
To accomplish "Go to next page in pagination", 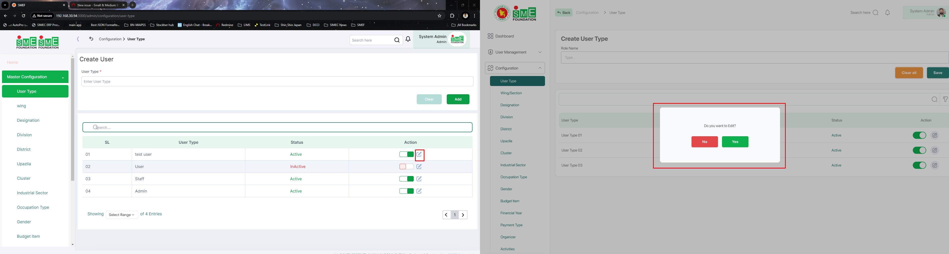I will pos(463,215).
